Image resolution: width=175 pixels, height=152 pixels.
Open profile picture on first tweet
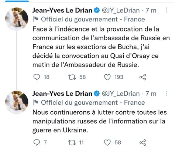point(17,19)
